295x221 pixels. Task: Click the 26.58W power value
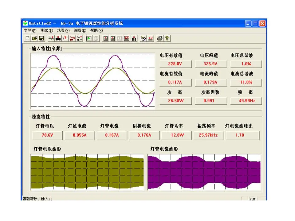pos(175,101)
